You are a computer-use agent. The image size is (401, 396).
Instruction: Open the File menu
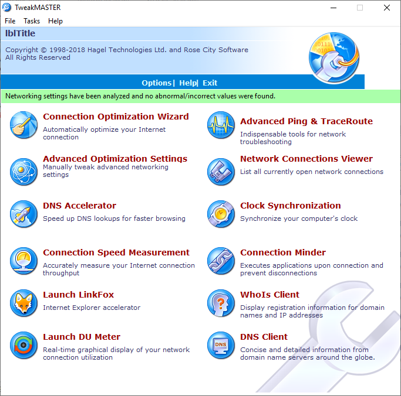coord(10,21)
